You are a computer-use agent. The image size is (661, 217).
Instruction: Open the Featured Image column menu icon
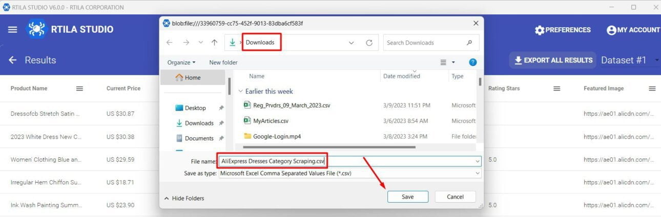click(x=652, y=89)
